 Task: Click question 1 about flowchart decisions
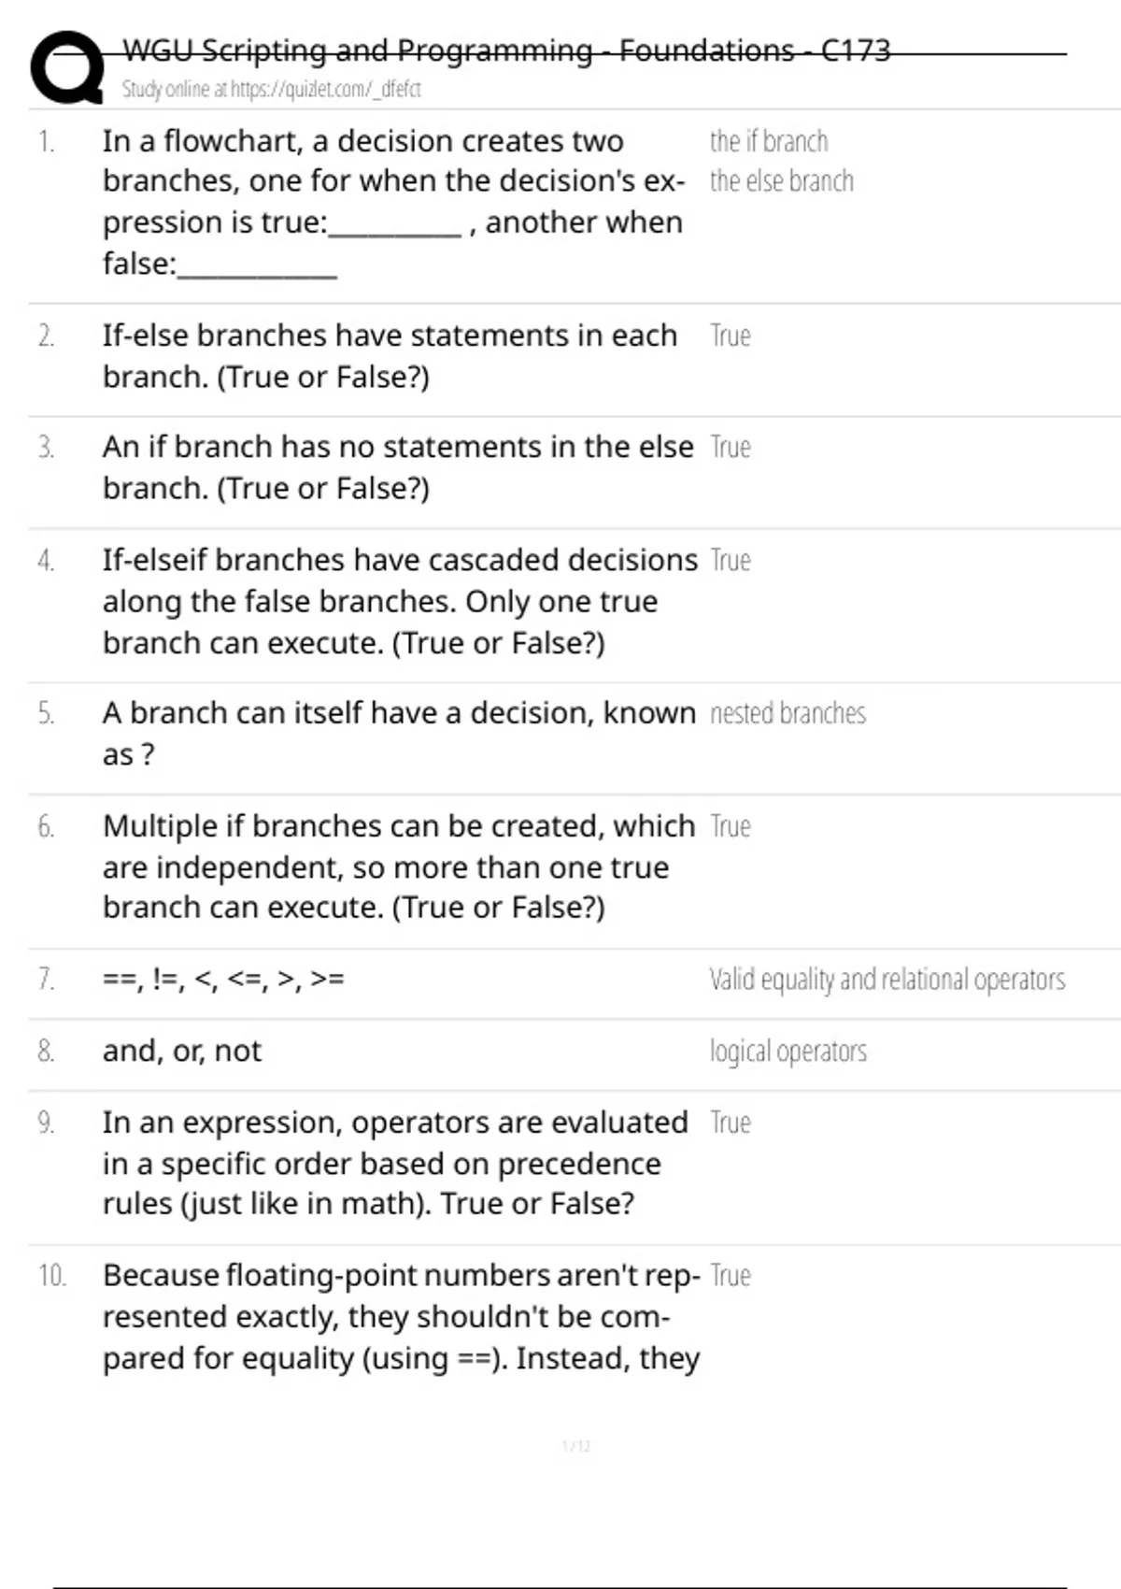(392, 202)
